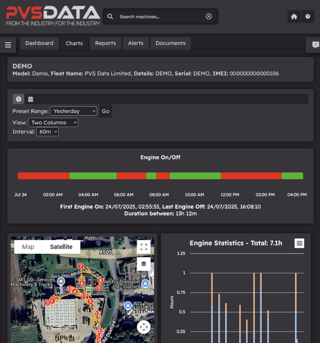Click map marker 13
The height and width of the screenshot is (343, 320).
coord(101,331)
